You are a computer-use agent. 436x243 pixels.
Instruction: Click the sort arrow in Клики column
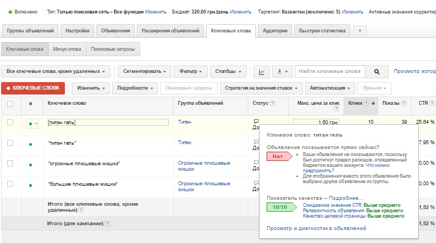click(x=373, y=103)
